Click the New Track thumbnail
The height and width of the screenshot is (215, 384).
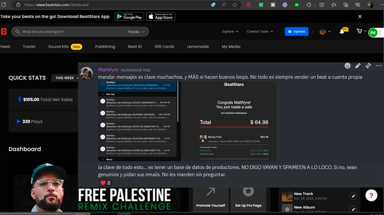click(x=287, y=196)
